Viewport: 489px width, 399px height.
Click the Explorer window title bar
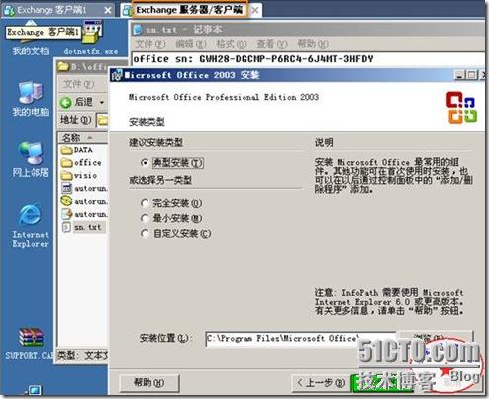coord(83,67)
